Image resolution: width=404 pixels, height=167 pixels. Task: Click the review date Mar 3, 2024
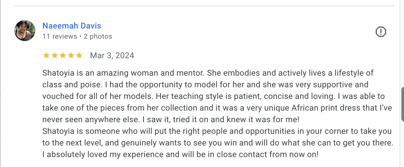112,55
